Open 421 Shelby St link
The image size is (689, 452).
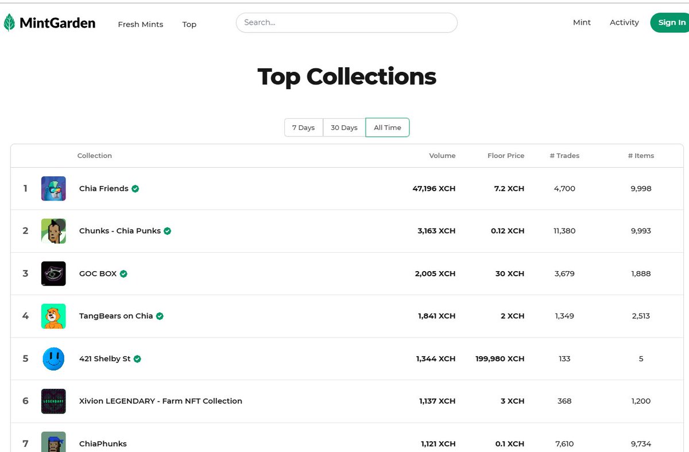tap(105, 358)
